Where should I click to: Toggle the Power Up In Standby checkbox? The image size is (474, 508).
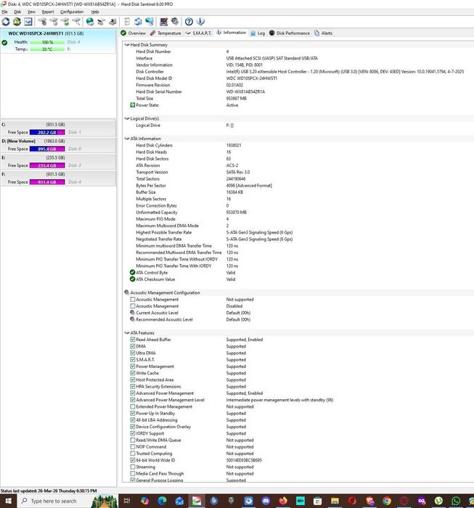click(x=133, y=413)
